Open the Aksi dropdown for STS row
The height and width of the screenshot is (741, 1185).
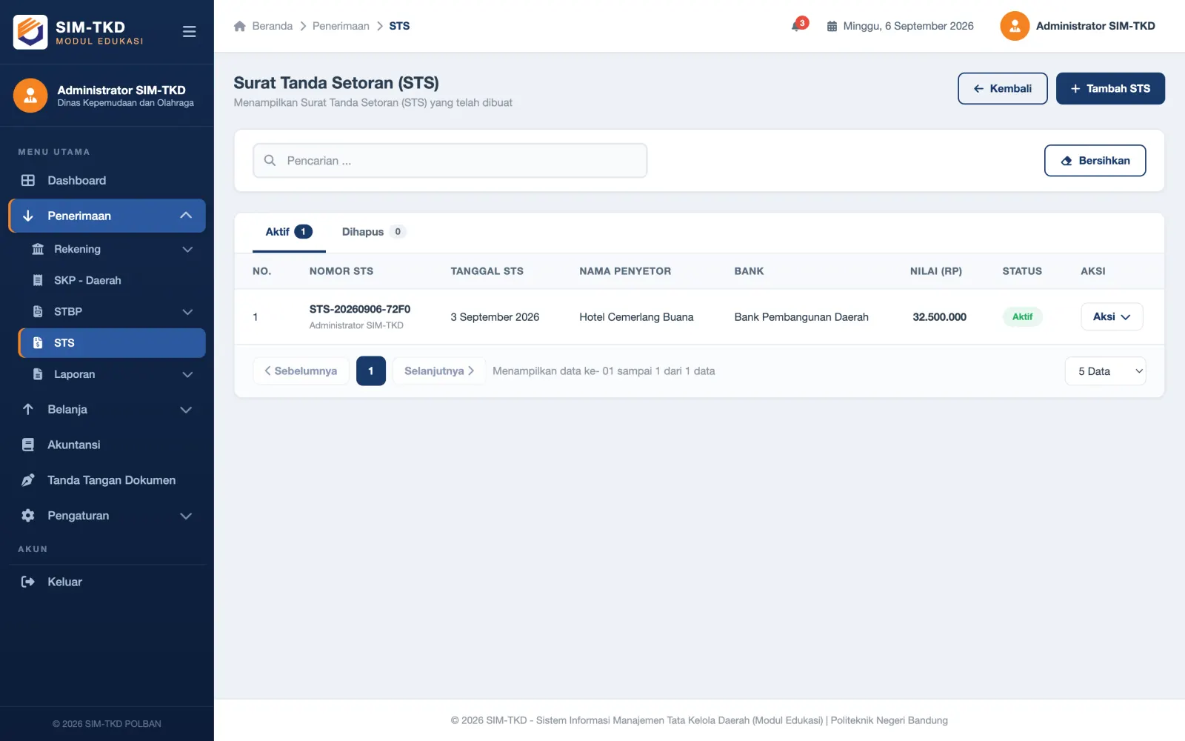coord(1112,316)
